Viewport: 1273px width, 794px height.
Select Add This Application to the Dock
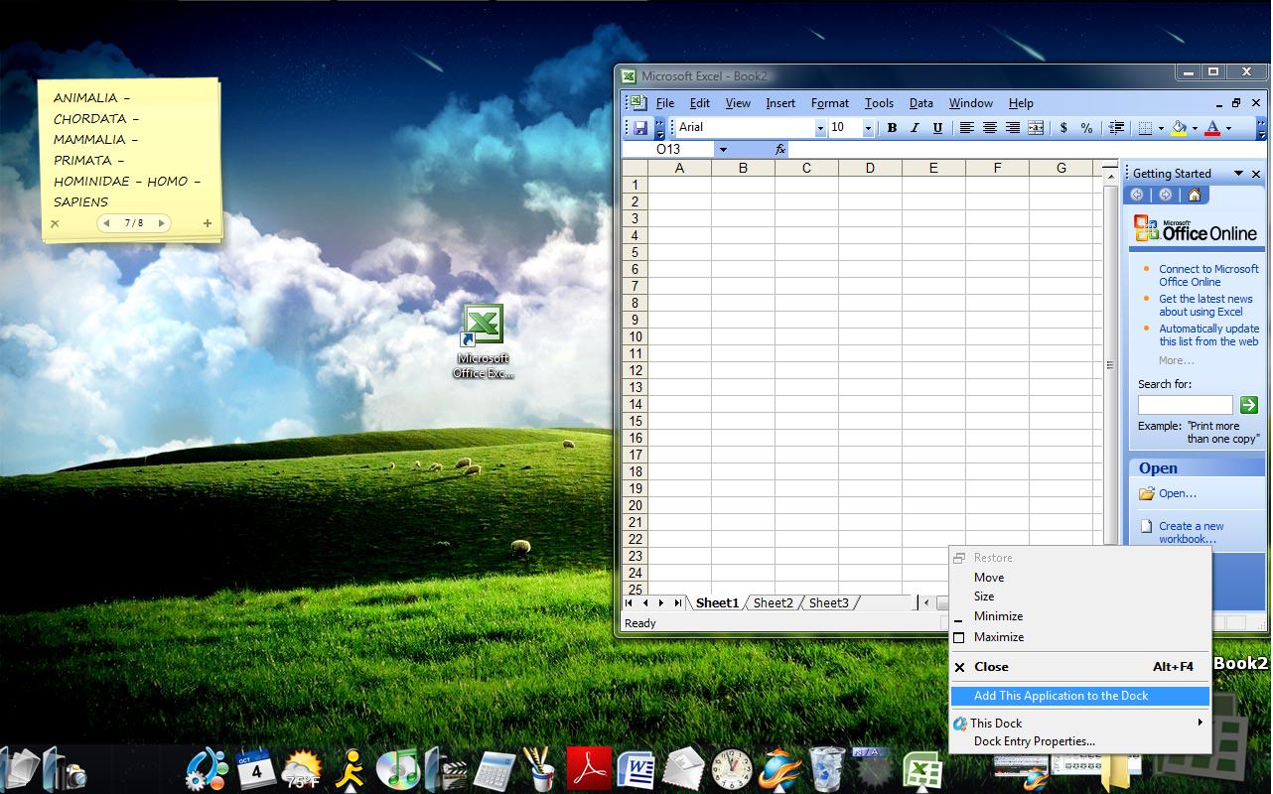pyautogui.click(x=1080, y=696)
